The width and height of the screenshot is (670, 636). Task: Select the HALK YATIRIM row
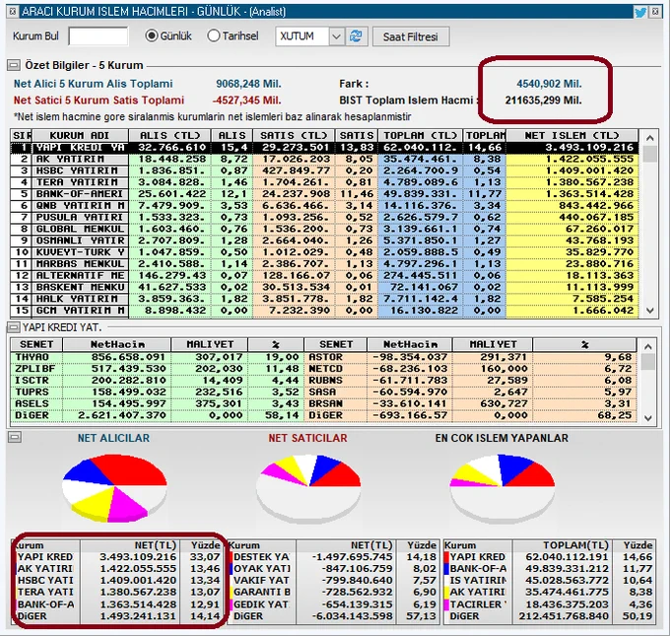point(325,299)
